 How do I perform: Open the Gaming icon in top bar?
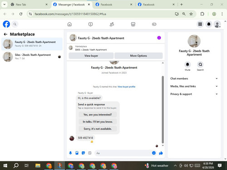(x=154, y=24)
